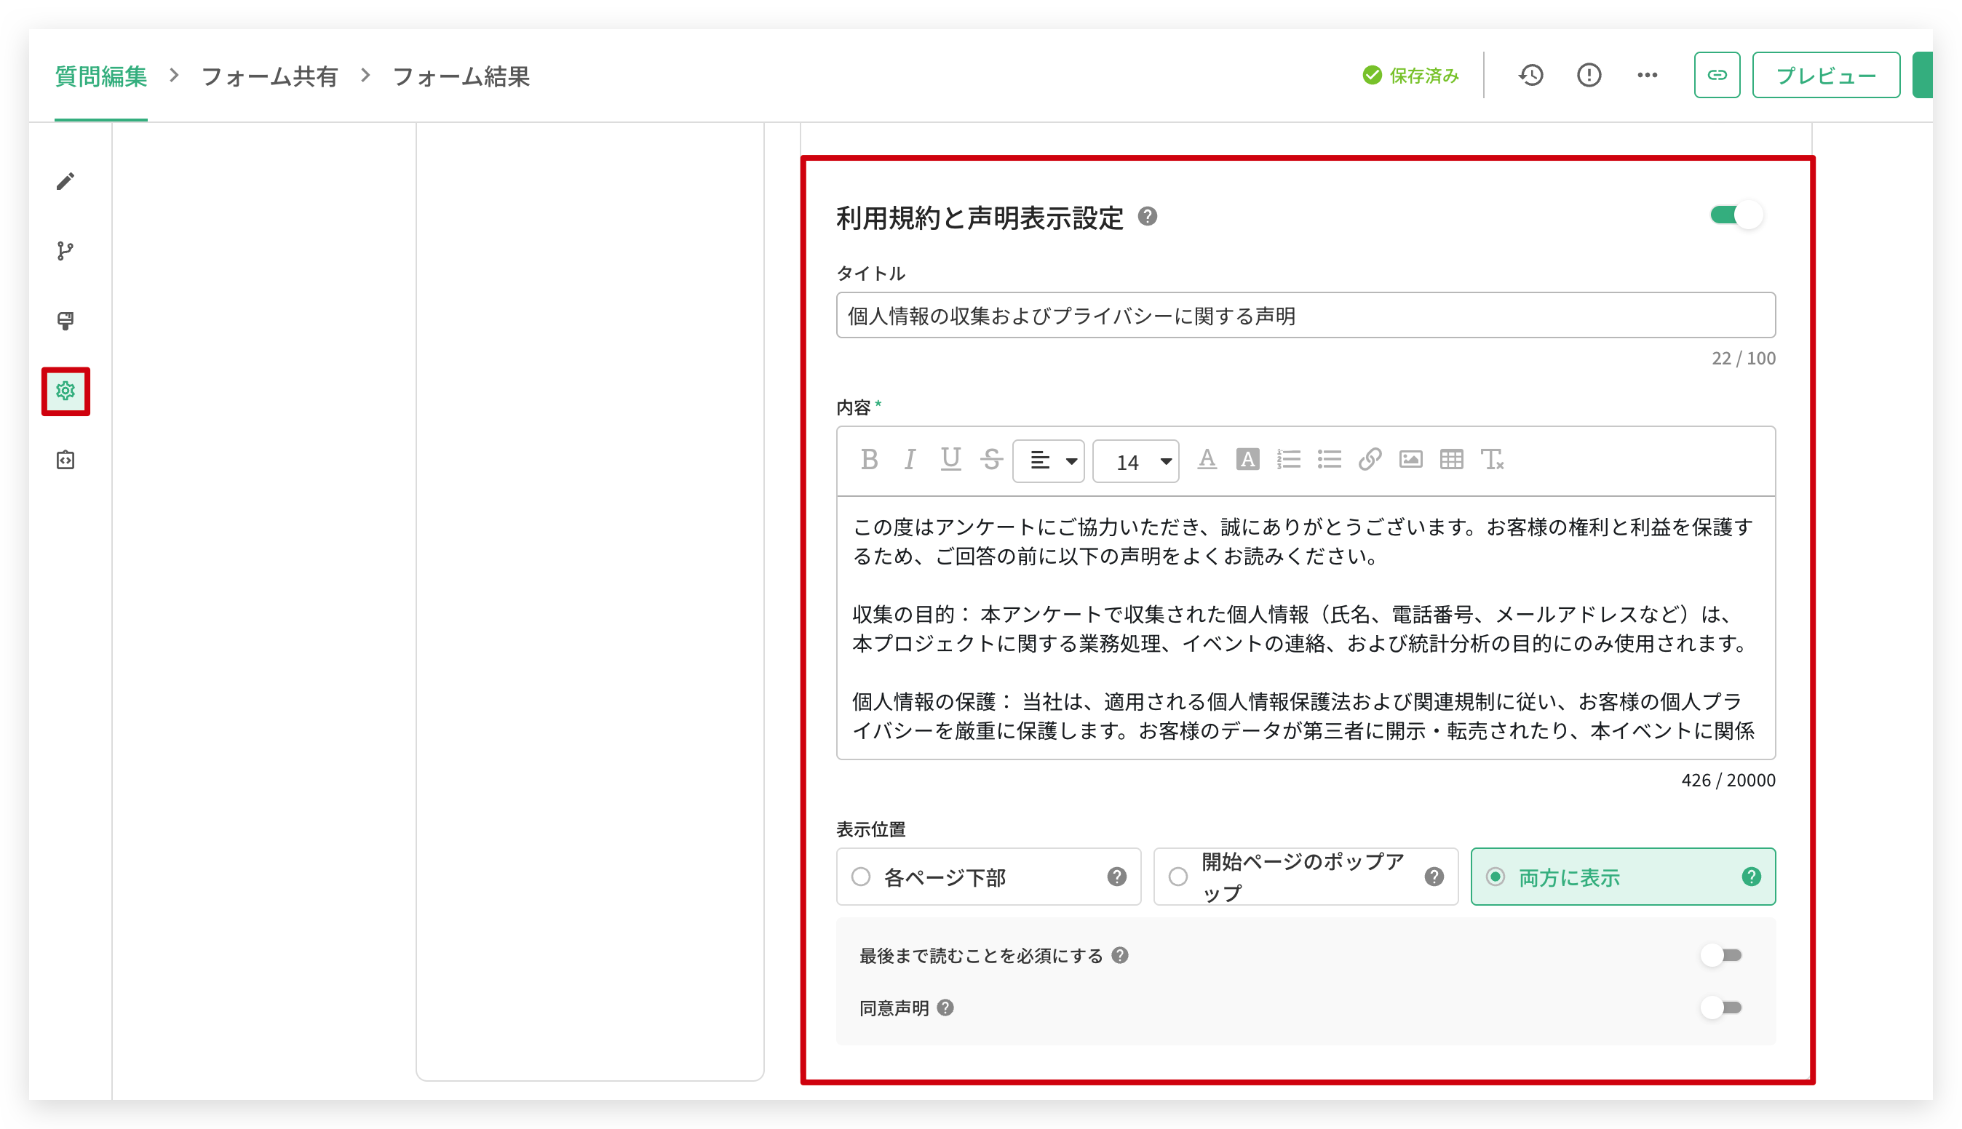Screen dimensions: 1962x1129
Task: Select the 各ページ下部 radio option
Action: coord(989,877)
